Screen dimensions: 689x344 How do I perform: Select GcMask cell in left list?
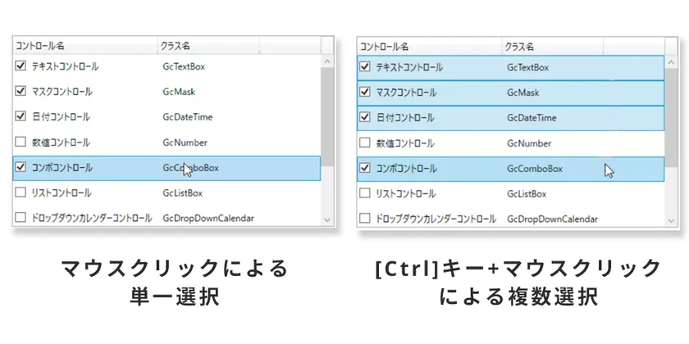pos(179,92)
